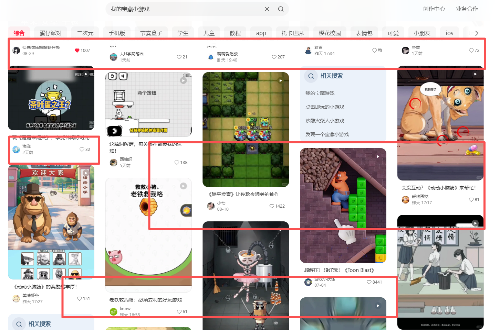Viewport: 500px width, 330px height.
Task: Like the 动动小脑筋 post with 81 likes
Action: [x=471, y=200]
